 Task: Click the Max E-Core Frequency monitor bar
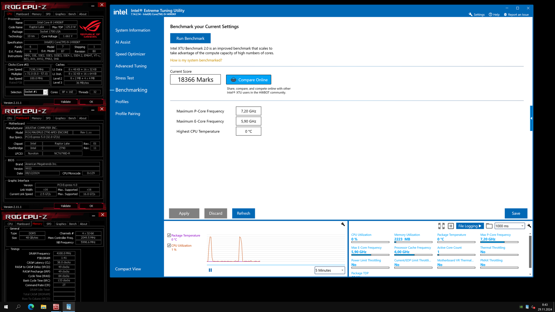coord(370,255)
